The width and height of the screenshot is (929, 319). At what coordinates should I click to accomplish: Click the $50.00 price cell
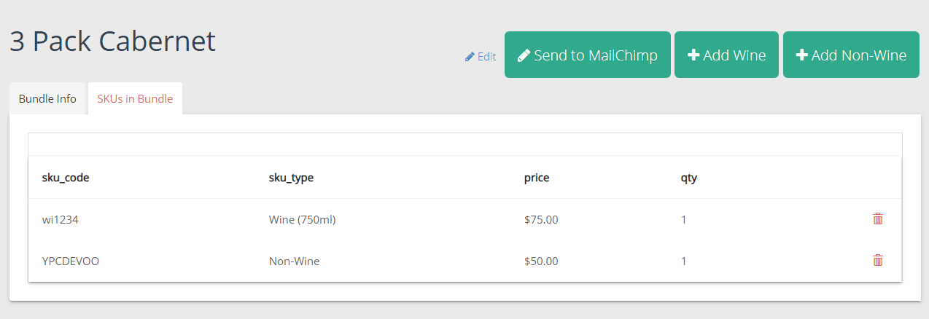pyautogui.click(x=541, y=261)
